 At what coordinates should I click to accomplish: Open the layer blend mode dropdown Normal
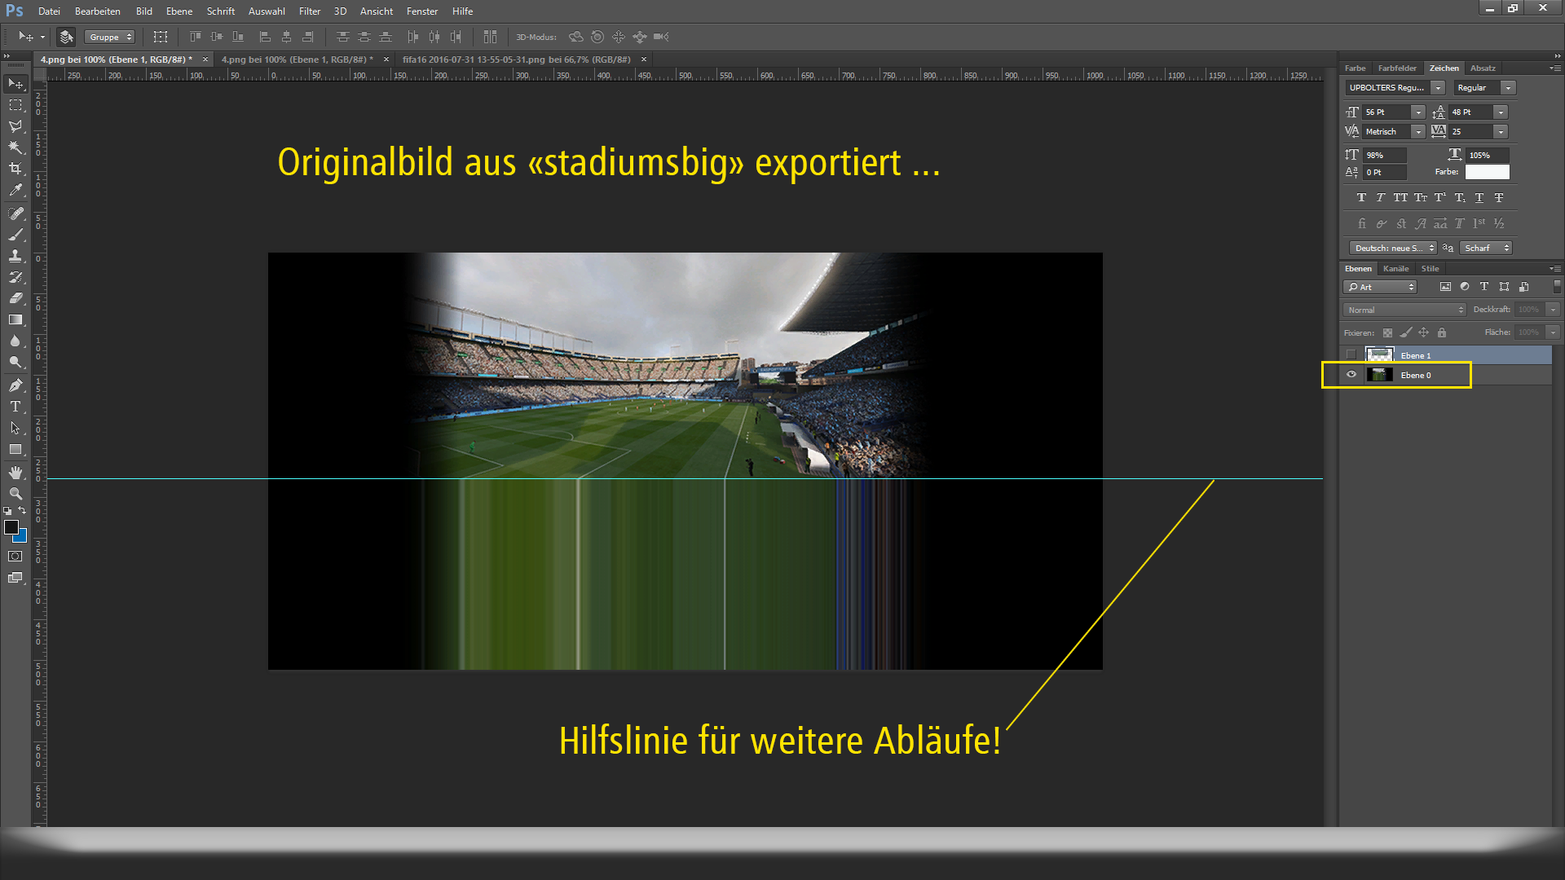tap(1404, 310)
